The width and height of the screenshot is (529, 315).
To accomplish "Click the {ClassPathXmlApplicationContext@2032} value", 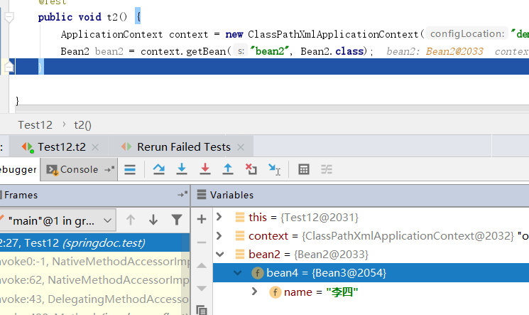I will (408, 236).
